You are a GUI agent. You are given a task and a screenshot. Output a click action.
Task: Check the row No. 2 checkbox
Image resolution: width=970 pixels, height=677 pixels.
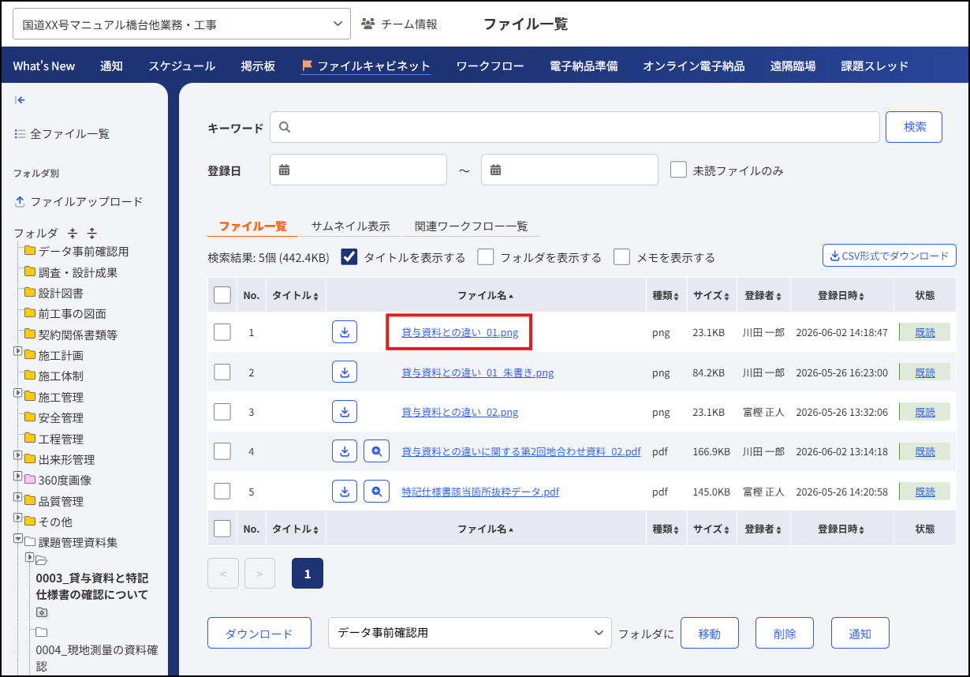[222, 372]
